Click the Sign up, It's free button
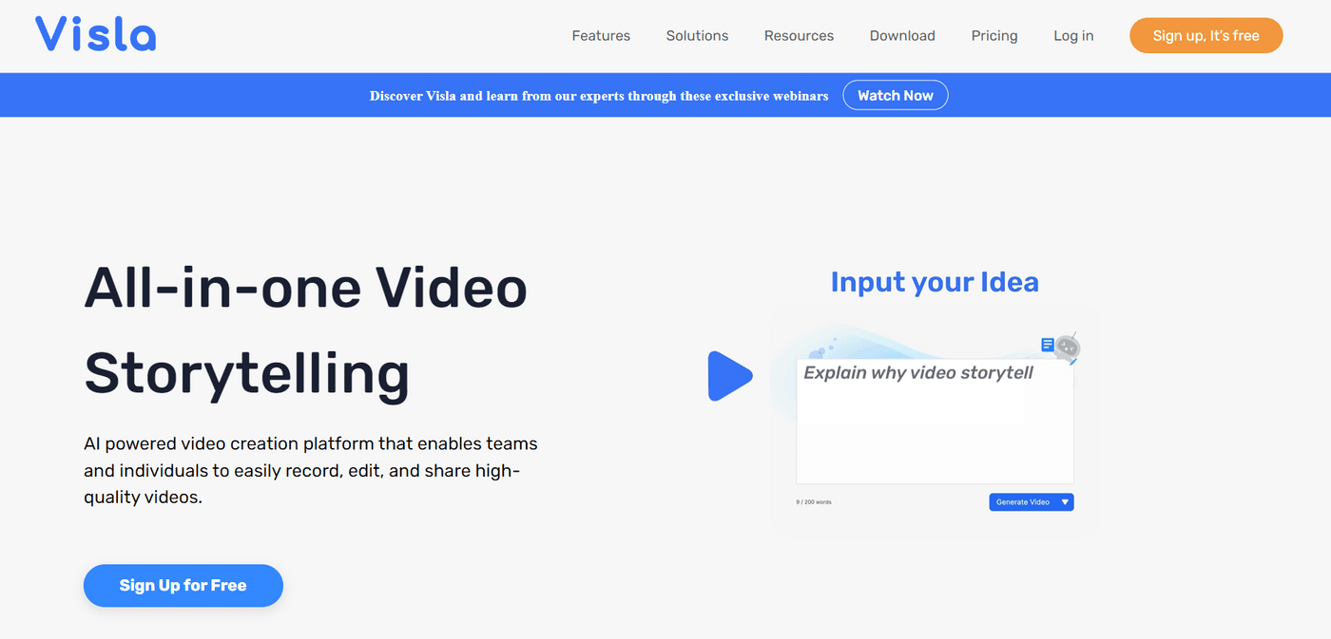The height and width of the screenshot is (639, 1331). point(1206,35)
